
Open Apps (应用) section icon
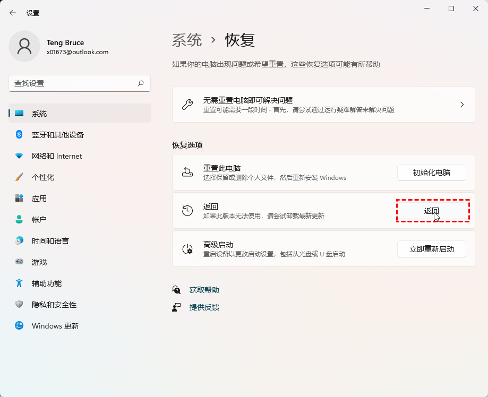click(x=19, y=198)
